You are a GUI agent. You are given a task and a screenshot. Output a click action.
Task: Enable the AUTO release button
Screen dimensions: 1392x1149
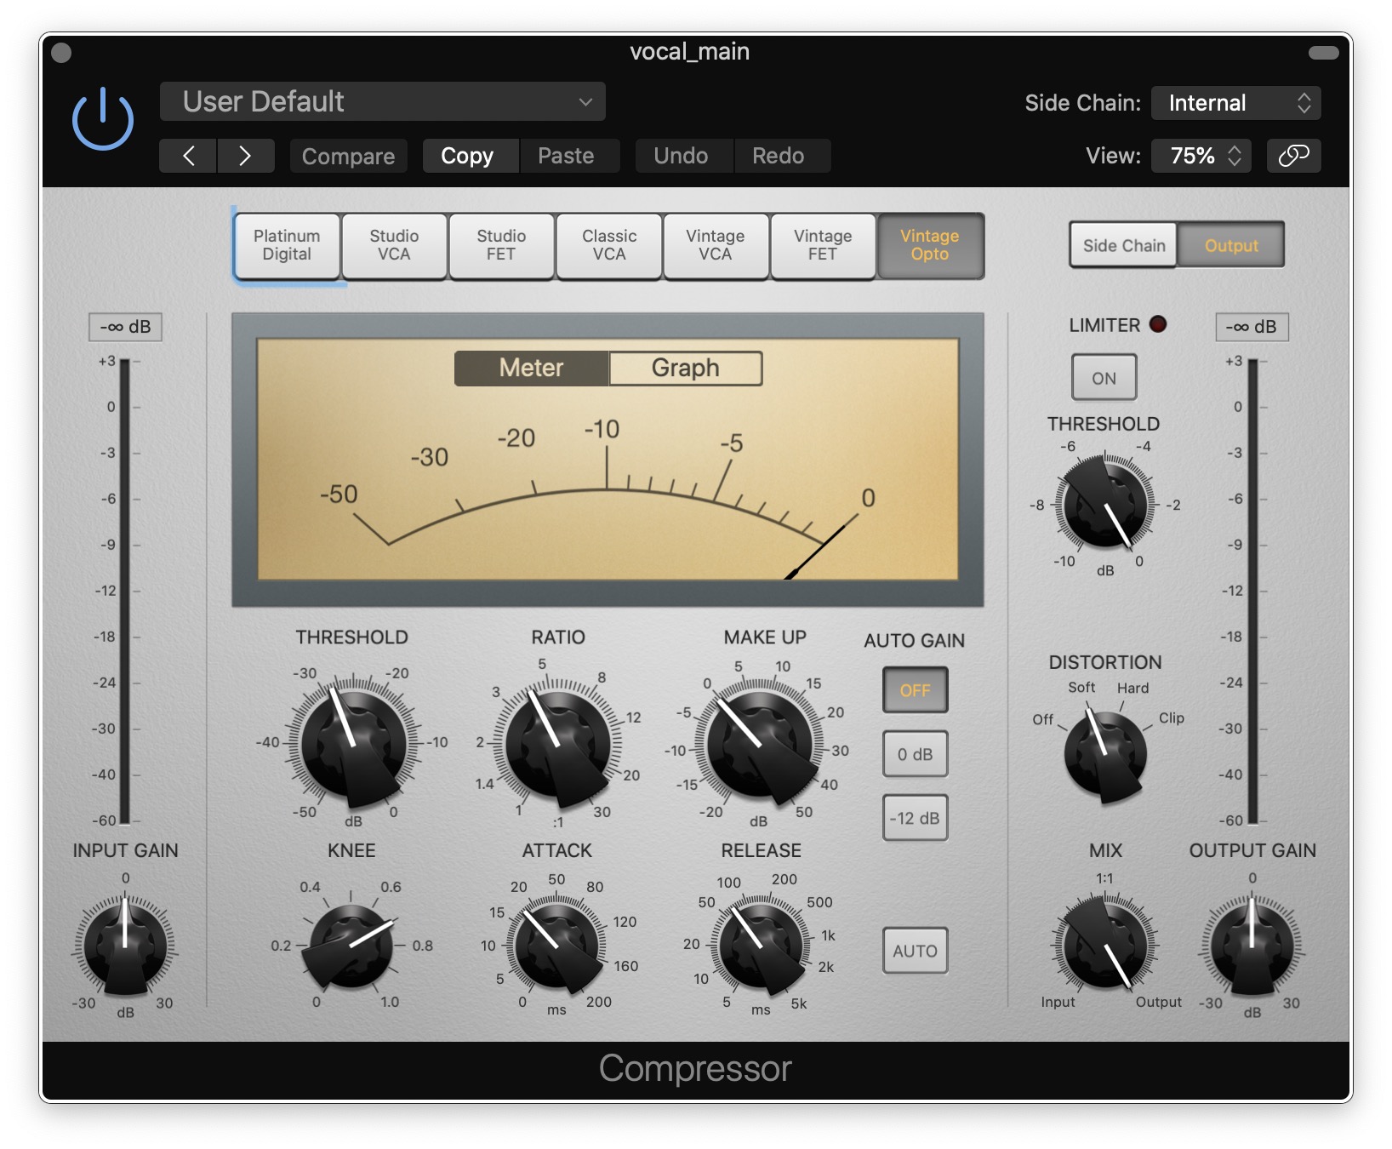click(x=915, y=951)
